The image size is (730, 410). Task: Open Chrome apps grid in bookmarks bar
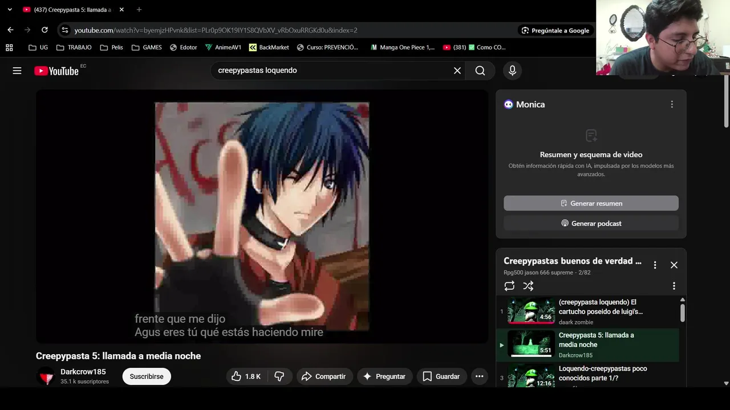click(9, 47)
